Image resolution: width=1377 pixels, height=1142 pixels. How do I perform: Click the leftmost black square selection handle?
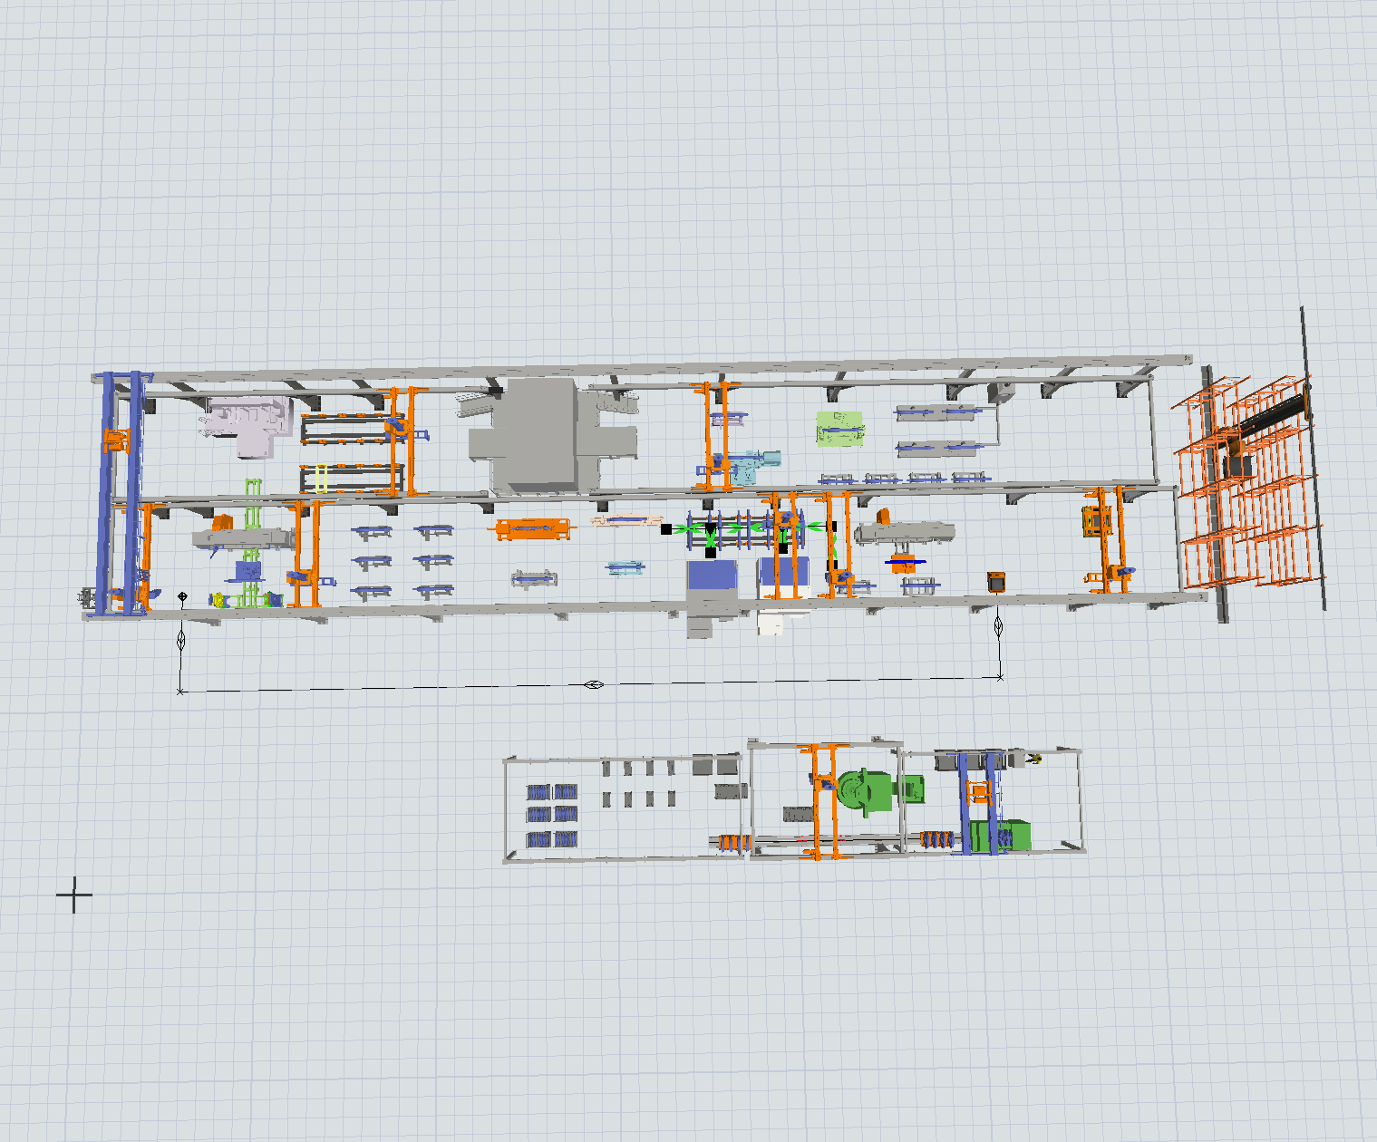click(x=666, y=528)
